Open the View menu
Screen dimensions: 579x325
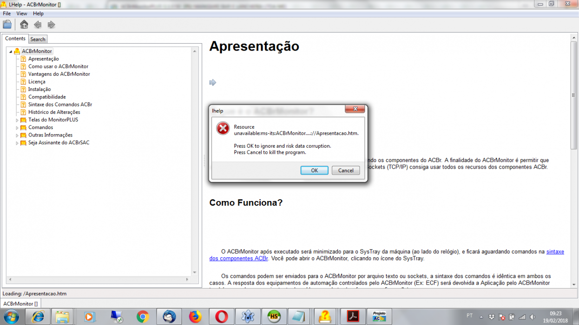[22, 13]
